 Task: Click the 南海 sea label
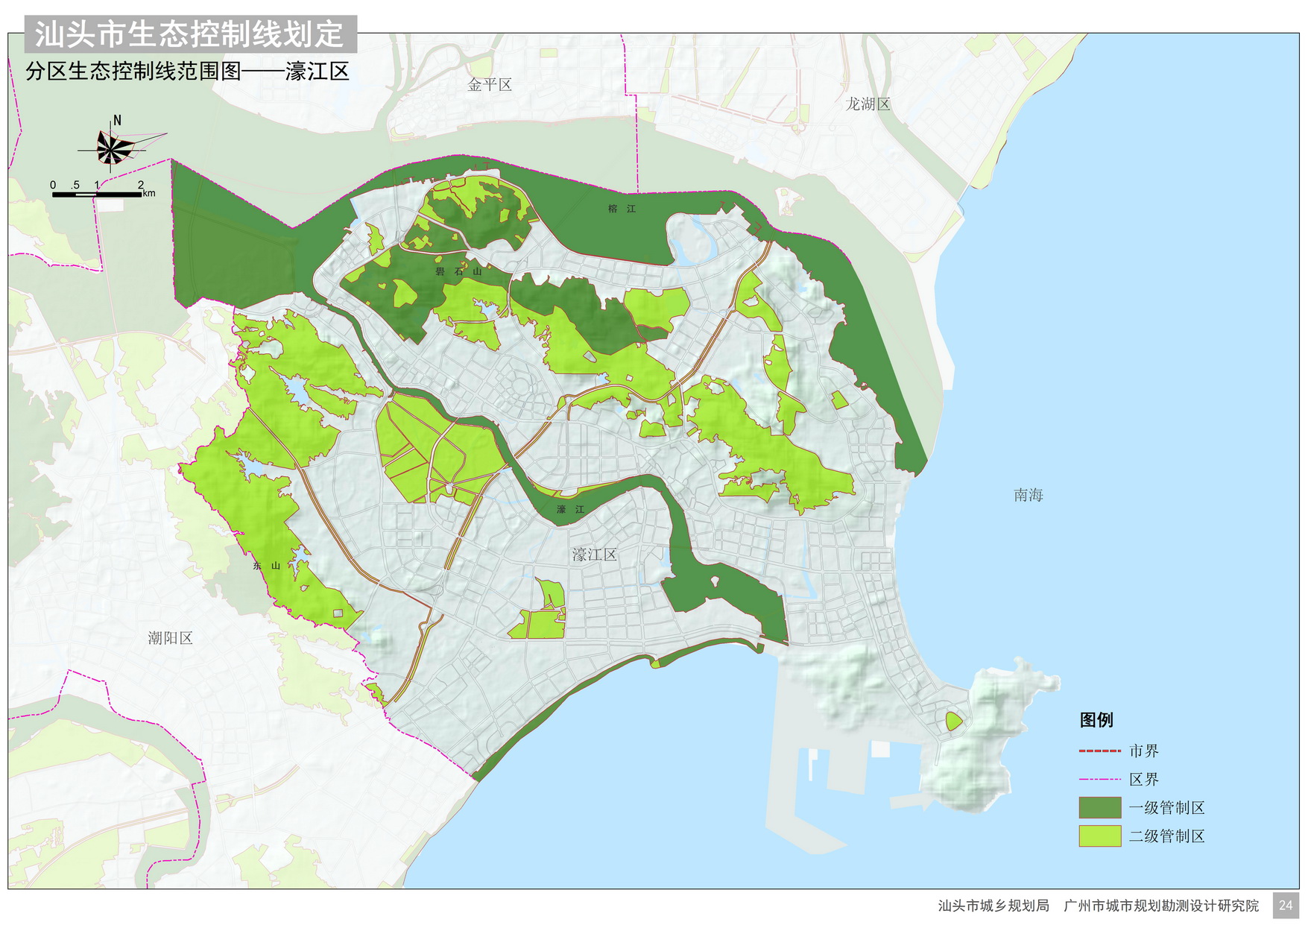click(1028, 495)
